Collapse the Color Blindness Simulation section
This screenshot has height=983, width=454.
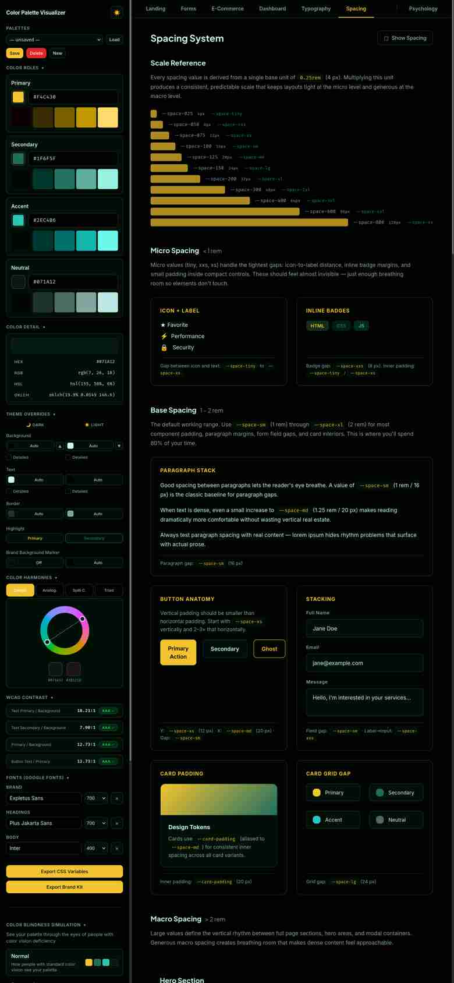point(46,924)
